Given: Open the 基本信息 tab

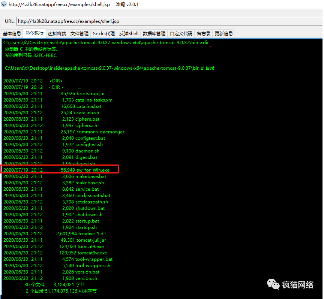Looking at the screenshot, I should pyautogui.click(x=12, y=34).
